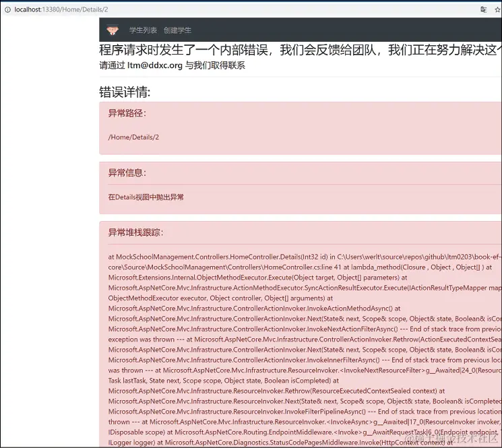502x448 pixels.
Task: Click stack trace line with 'HomeController.cs:line 41'
Action: [x=300, y=267]
